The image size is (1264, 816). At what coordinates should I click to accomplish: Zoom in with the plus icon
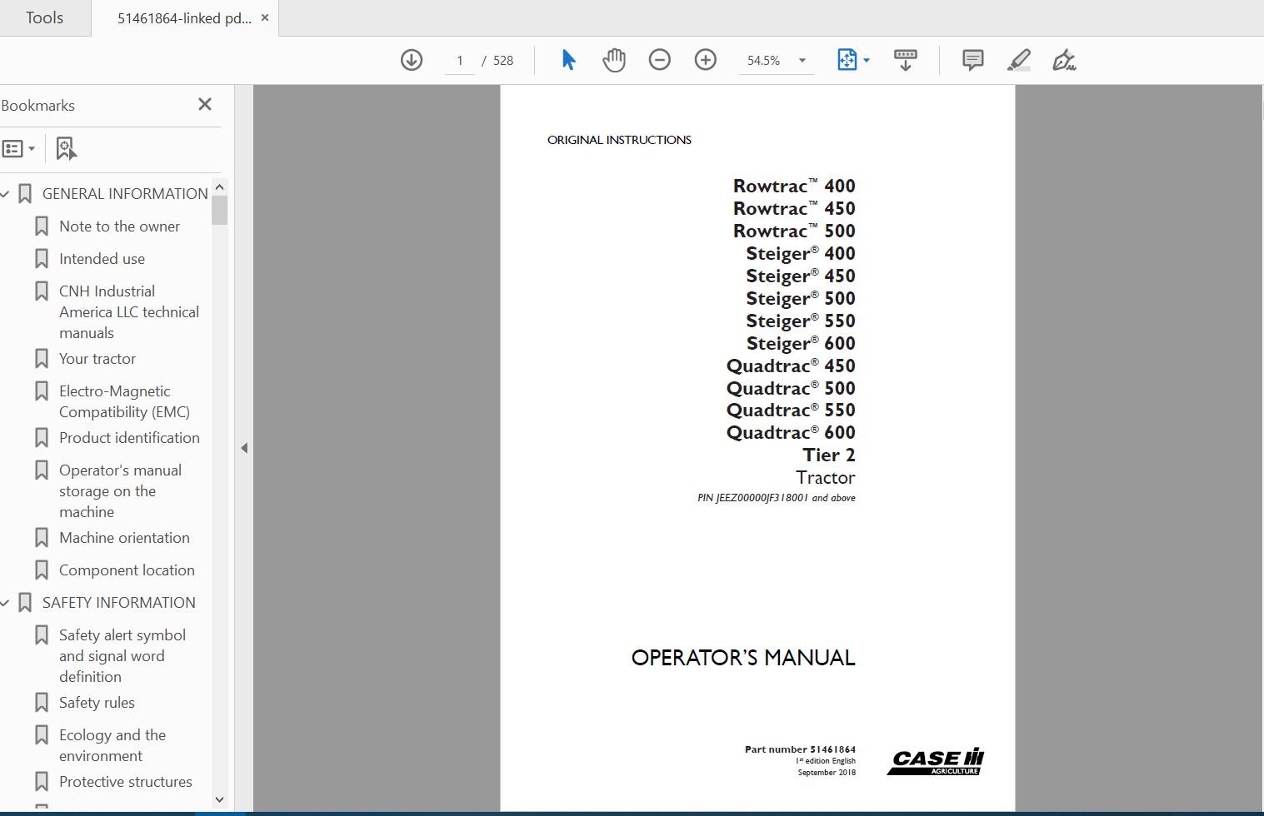coord(706,60)
